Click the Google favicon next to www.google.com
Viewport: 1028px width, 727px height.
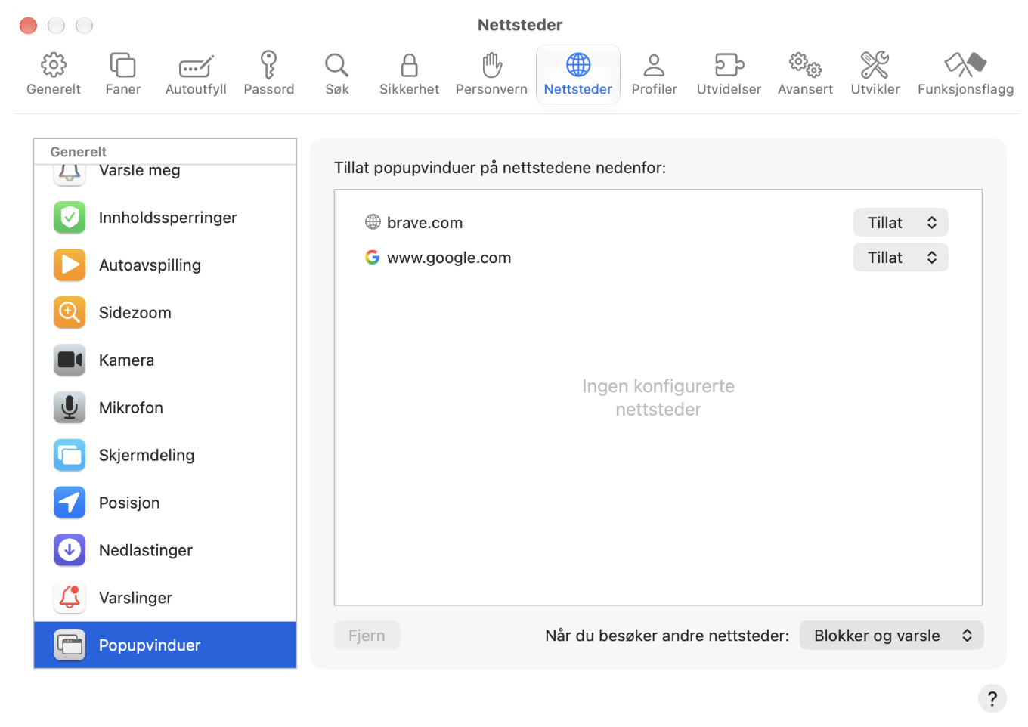pos(373,258)
